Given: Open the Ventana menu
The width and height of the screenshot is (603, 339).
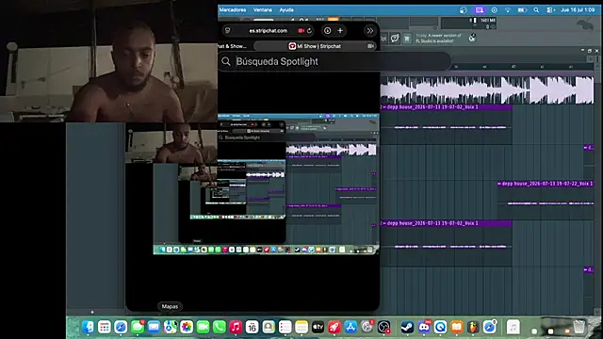Looking at the screenshot, I should 263,10.
